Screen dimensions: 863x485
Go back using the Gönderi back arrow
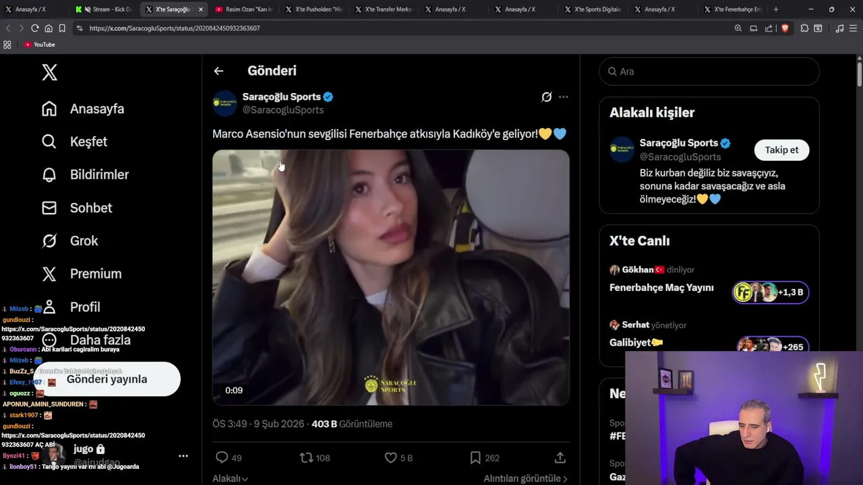(x=218, y=71)
